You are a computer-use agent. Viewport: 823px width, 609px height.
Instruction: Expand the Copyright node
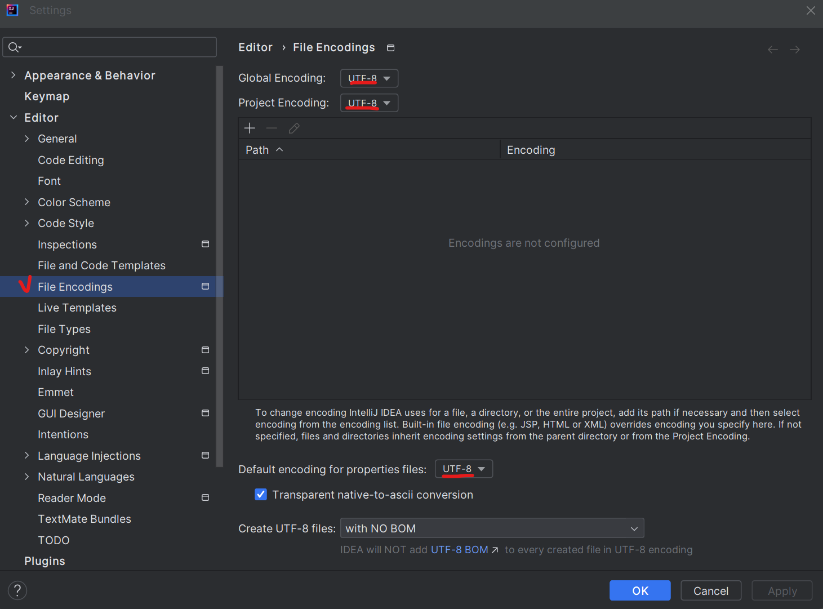point(26,350)
